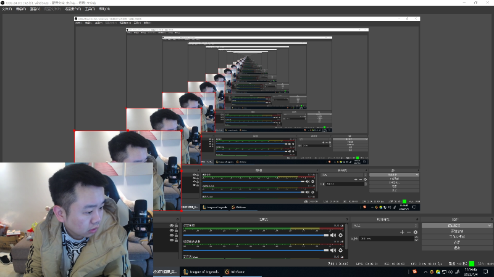The width and height of the screenshot is (494, 277).
Task: Open the Tools (工具) menu
Action: (90, 9)
